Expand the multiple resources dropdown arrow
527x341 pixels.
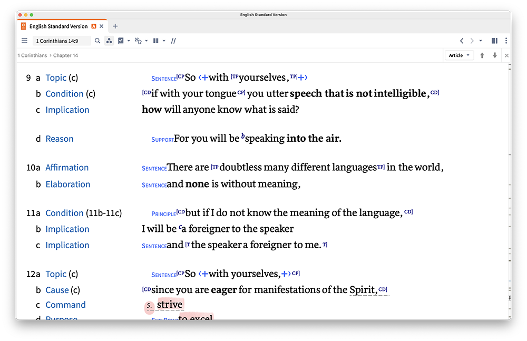point(164,41)
